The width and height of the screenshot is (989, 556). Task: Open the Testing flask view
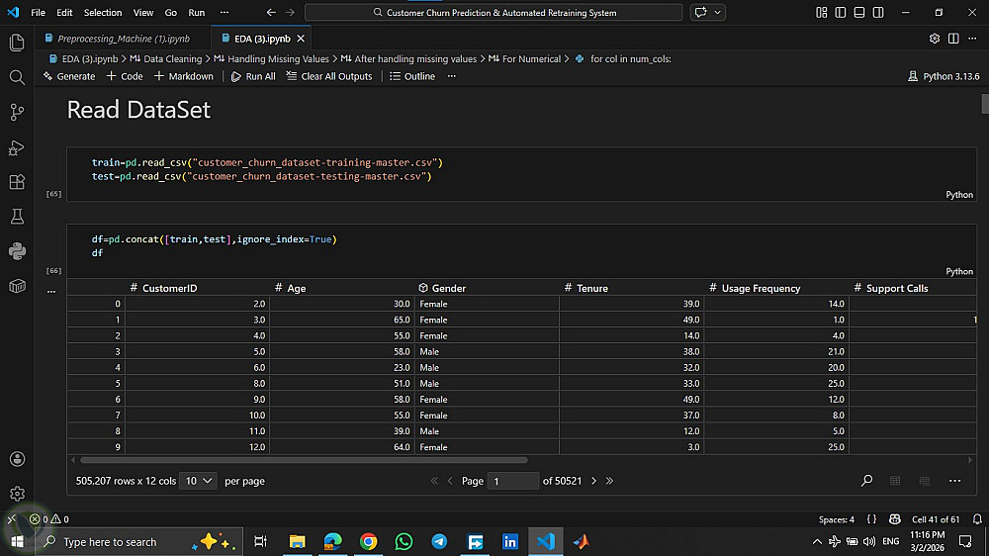pos(17,217)
